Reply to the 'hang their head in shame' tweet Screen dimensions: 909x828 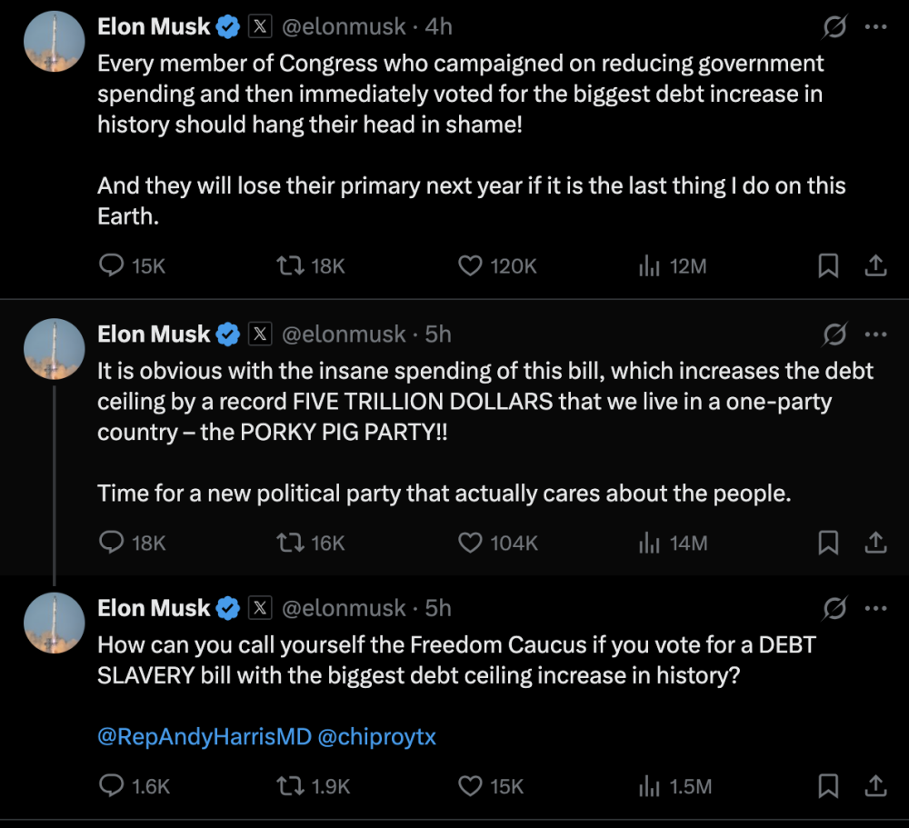tap(111, 266)
